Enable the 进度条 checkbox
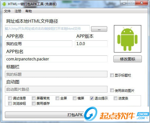Viewport: 150px width, 123px height. point(115,98)
